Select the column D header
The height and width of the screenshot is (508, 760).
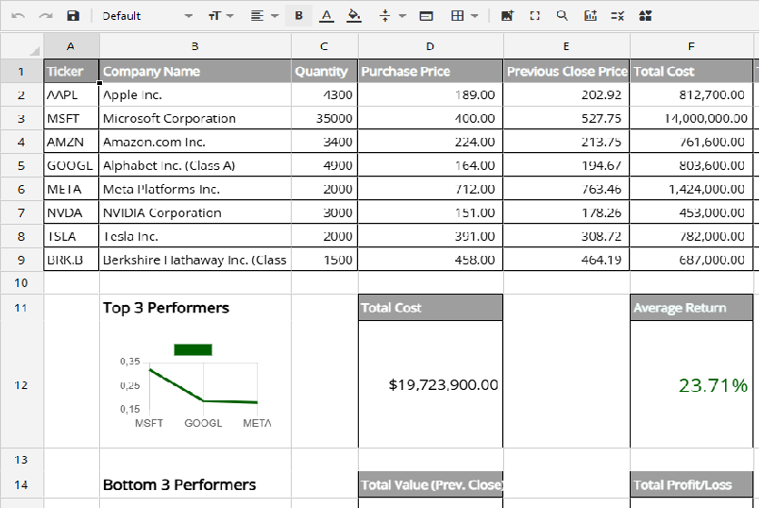(431, 46)
